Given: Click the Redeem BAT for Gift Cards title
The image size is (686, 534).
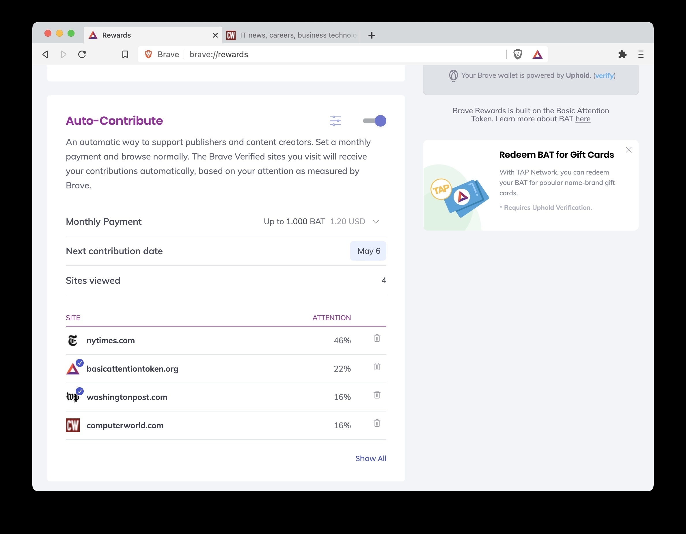Looking at the screenshot, I should (557, 155).
